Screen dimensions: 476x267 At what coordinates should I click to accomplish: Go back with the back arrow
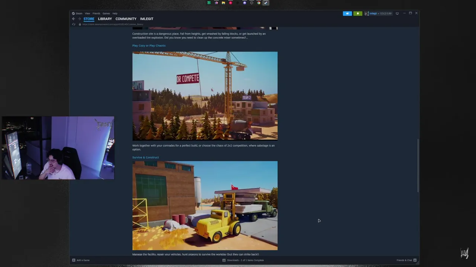click(74, 19)
